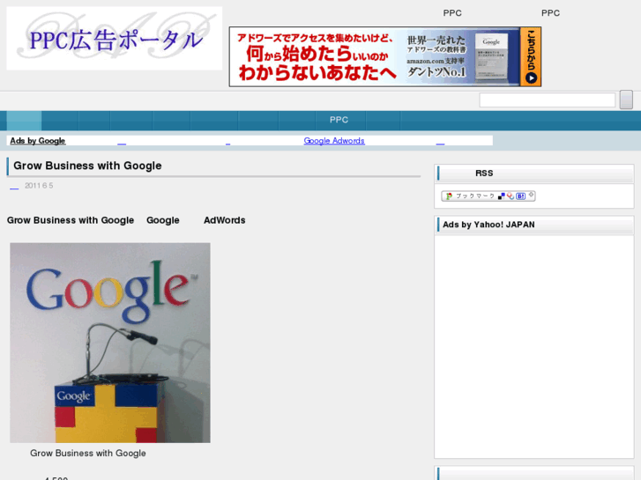Click the photo caption Grow Business with Google
The height and width of the screenshot is (480, 641).
click(88, 453)
